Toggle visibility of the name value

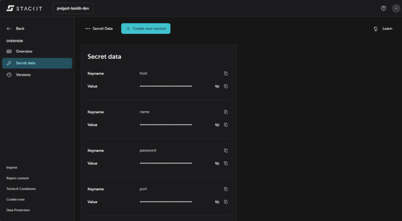(x=217, y=125)
